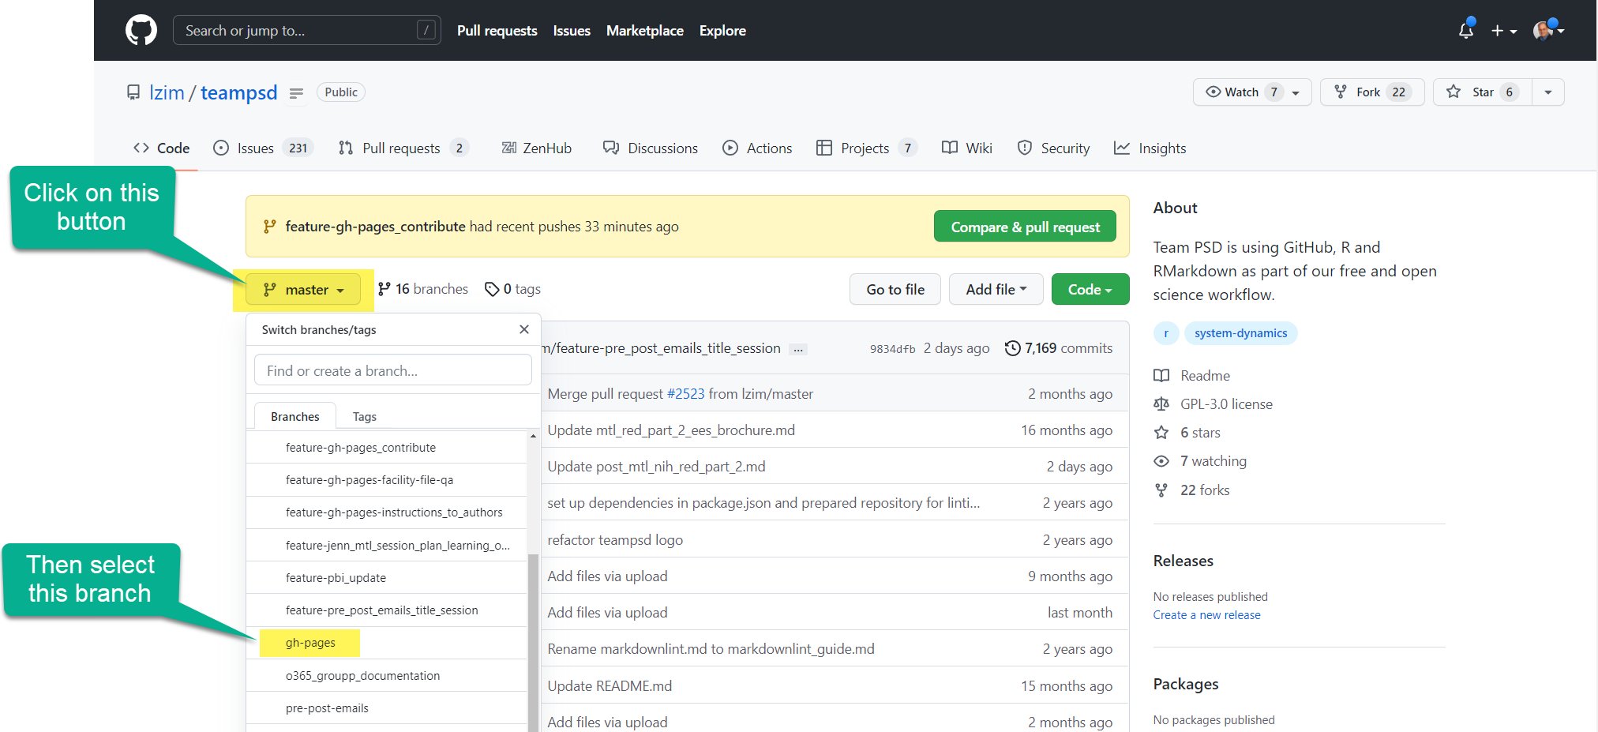Fork the teampsd repository

(x=1372, y=92)
